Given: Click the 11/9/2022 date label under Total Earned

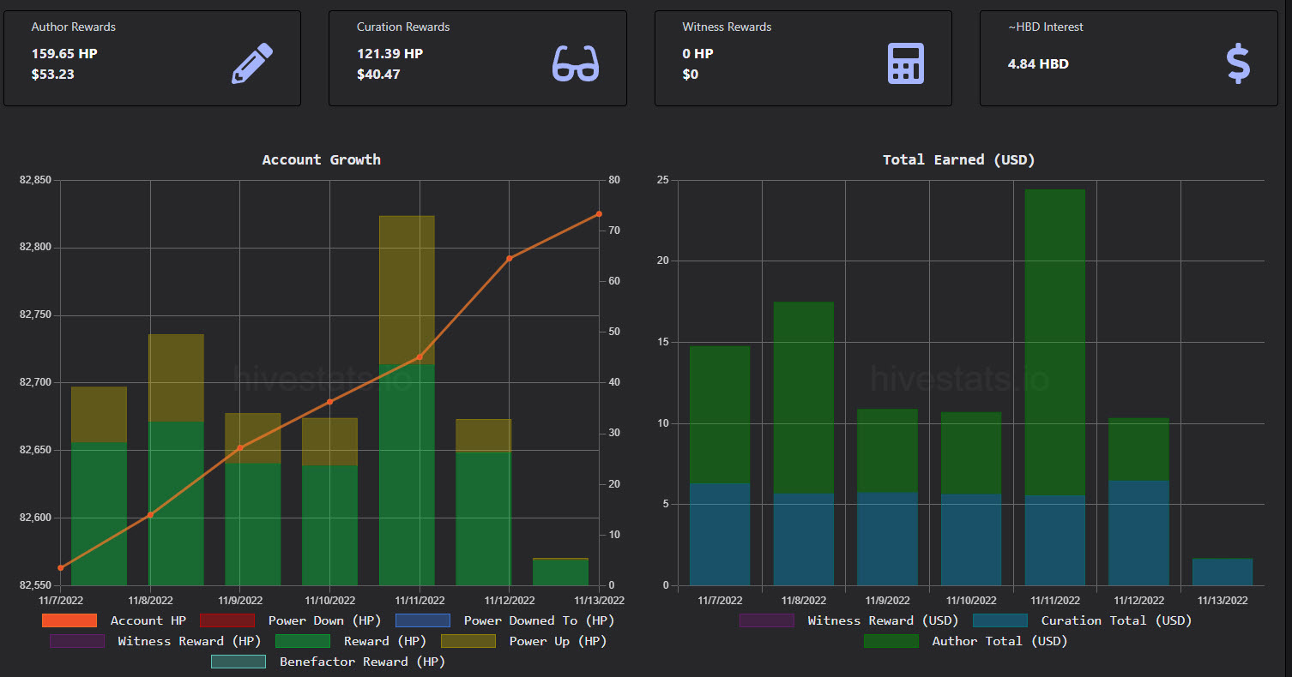Looking at the screenshot, I should pos(887,601).
